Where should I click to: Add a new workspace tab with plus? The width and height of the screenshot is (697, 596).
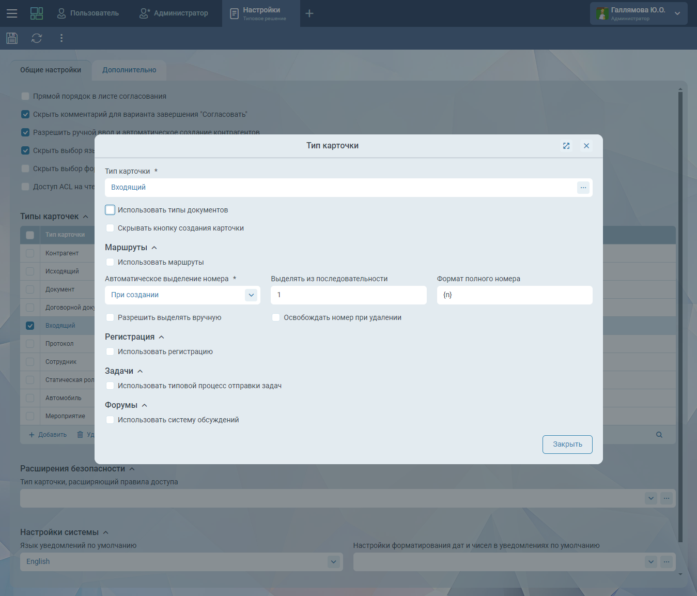point(309,13)
